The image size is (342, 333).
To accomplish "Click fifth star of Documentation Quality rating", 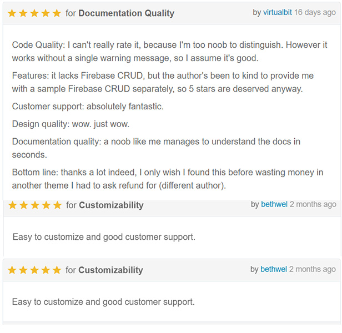I will 57,13.
